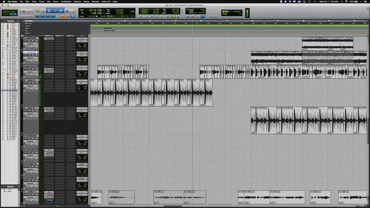Image resolution: width=370 pixels, height=208 pixels.
Task: Click first insert slot on Audio 12
Action: pos(49,108)
